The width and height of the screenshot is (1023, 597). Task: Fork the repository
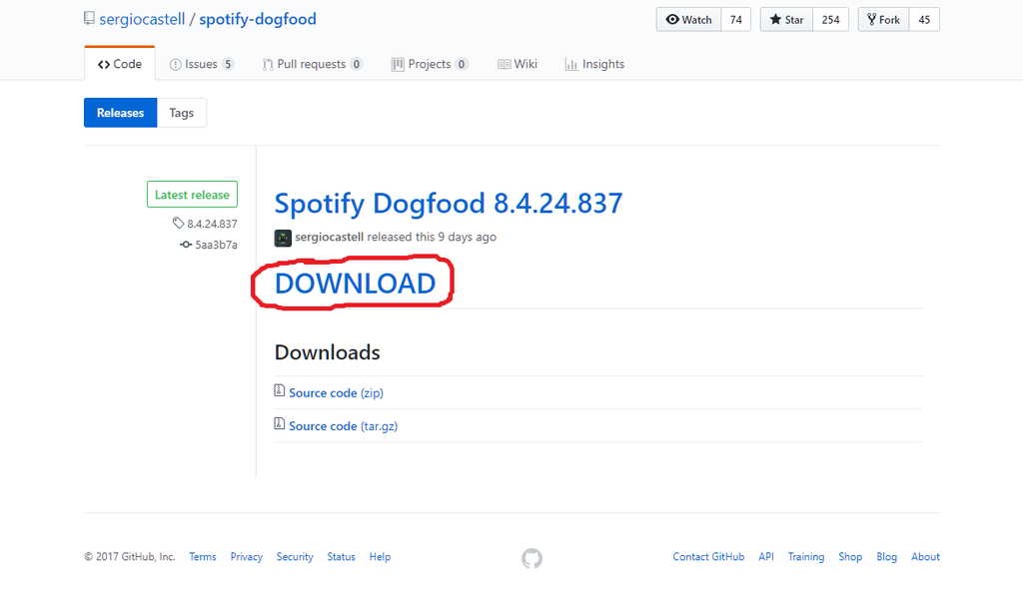(882, 20)
